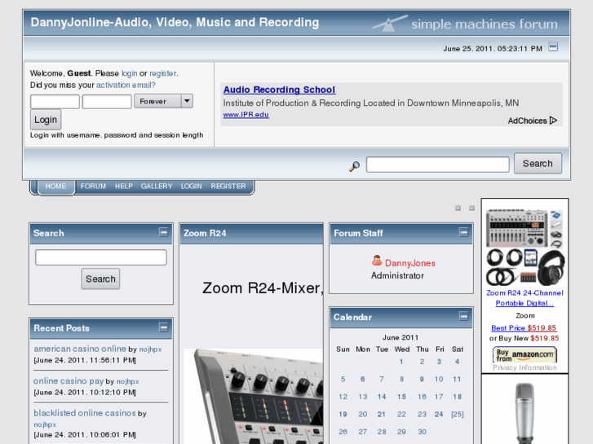Collapse the Forum Staff block
The height and width of the screenshot is (444, 593).
(463, 232)
